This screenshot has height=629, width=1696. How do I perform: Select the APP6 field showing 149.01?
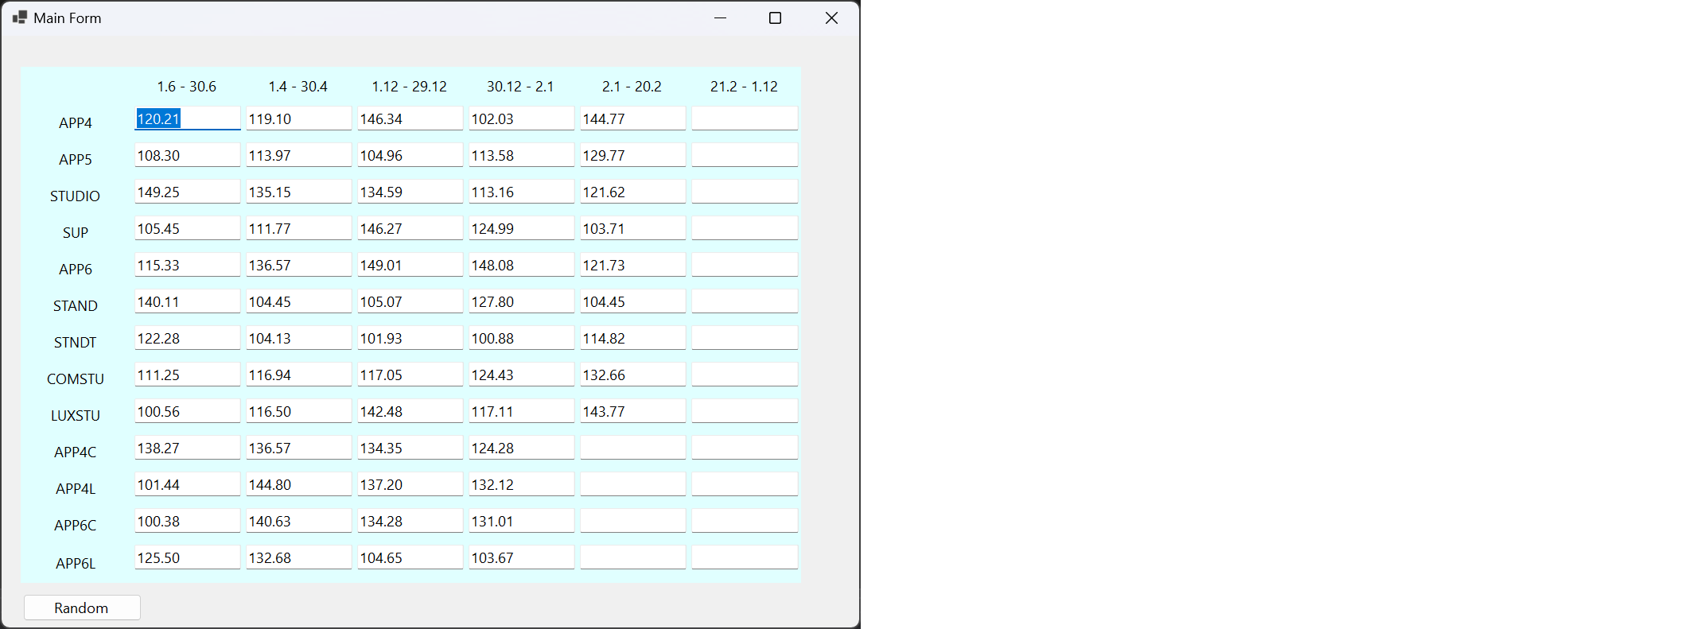click(410, 265)
